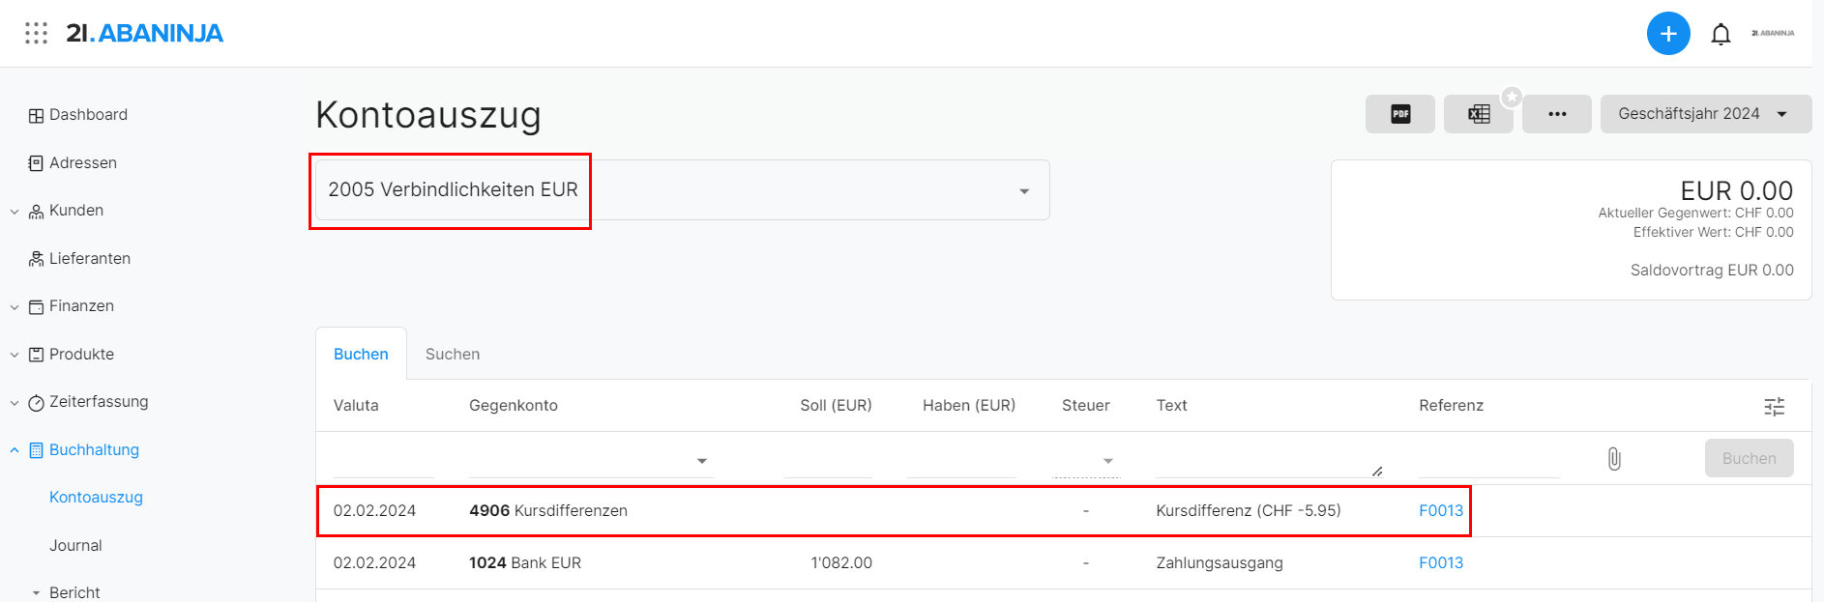The image size is (1824, 602).
Task: Open Journal in the sidebar
Action: [x=75, y=546]
